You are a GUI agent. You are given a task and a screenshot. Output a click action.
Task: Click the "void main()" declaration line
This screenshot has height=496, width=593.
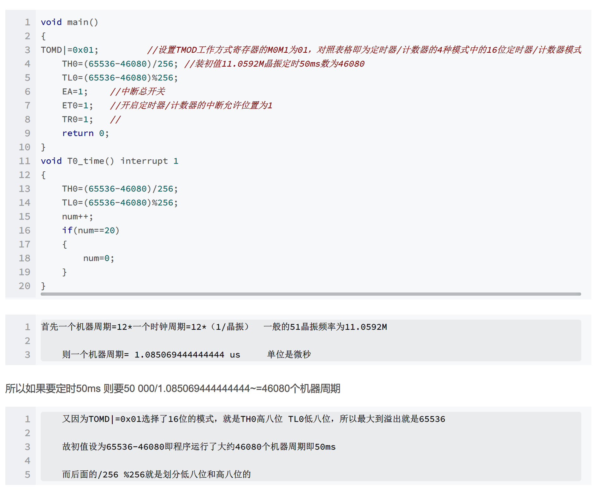coord(69,22)
